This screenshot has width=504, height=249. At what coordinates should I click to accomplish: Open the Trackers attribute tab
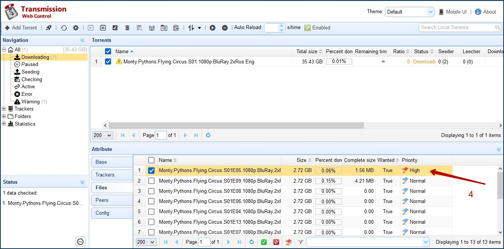(112, 175)
